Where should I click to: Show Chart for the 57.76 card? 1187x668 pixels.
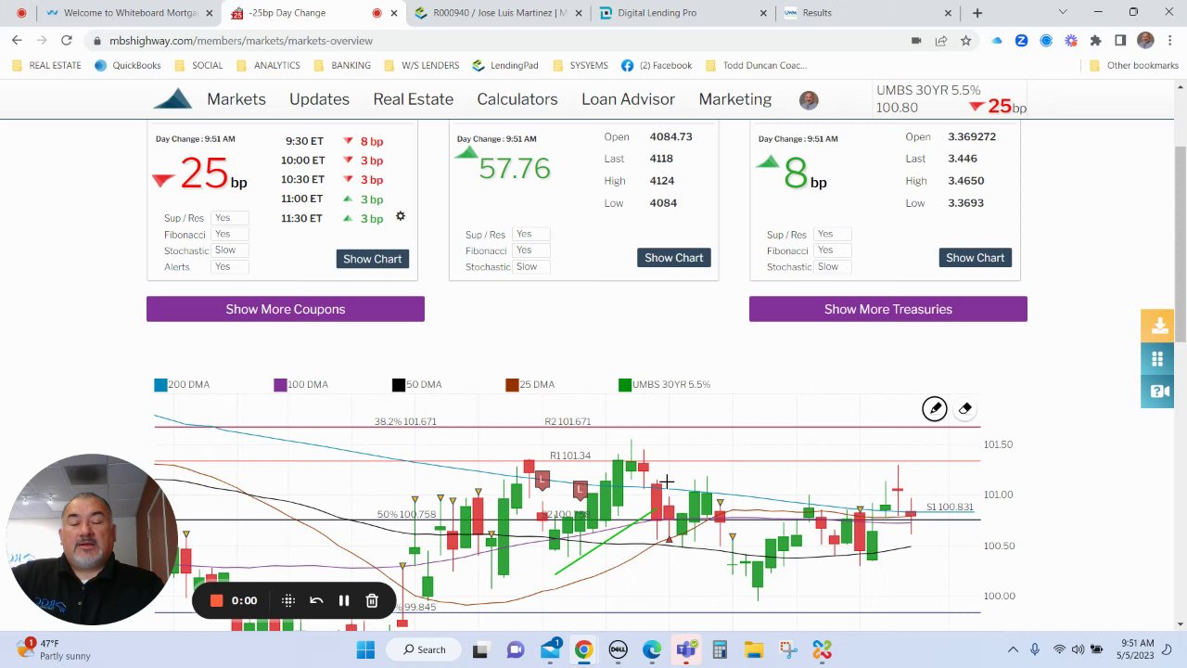[674, 258]
